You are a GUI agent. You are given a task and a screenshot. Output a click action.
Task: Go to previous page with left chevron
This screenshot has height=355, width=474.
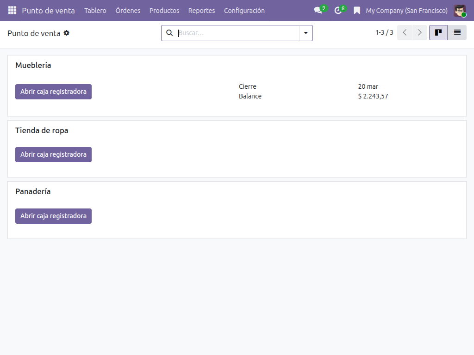[x=405, y=33]
